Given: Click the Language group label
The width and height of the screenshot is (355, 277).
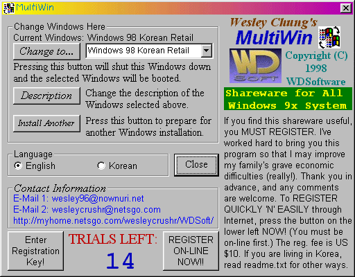Looking at the screenshot, I should pyautogui.click(x=33, y=154).
